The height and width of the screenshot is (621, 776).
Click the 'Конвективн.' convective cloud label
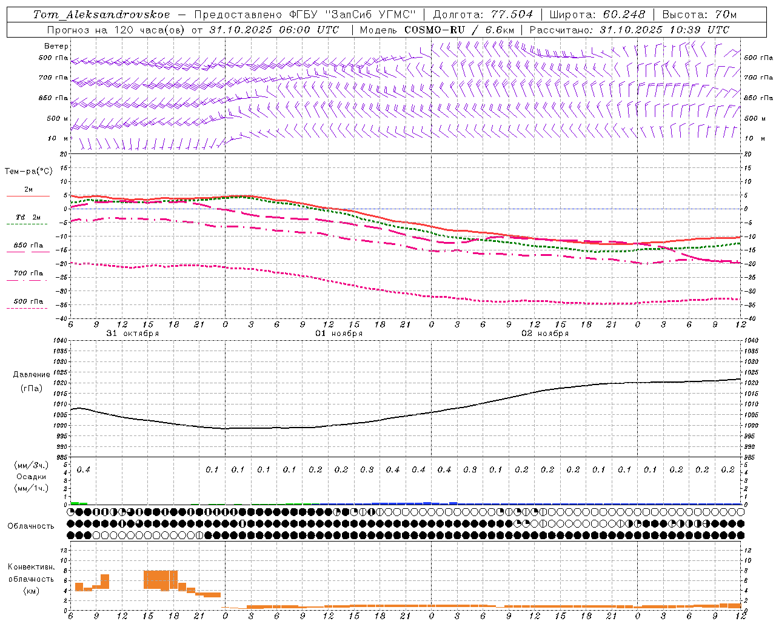31,567
